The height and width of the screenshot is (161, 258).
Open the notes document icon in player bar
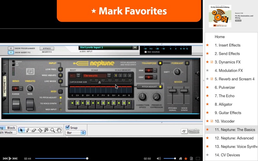point(191,158)
